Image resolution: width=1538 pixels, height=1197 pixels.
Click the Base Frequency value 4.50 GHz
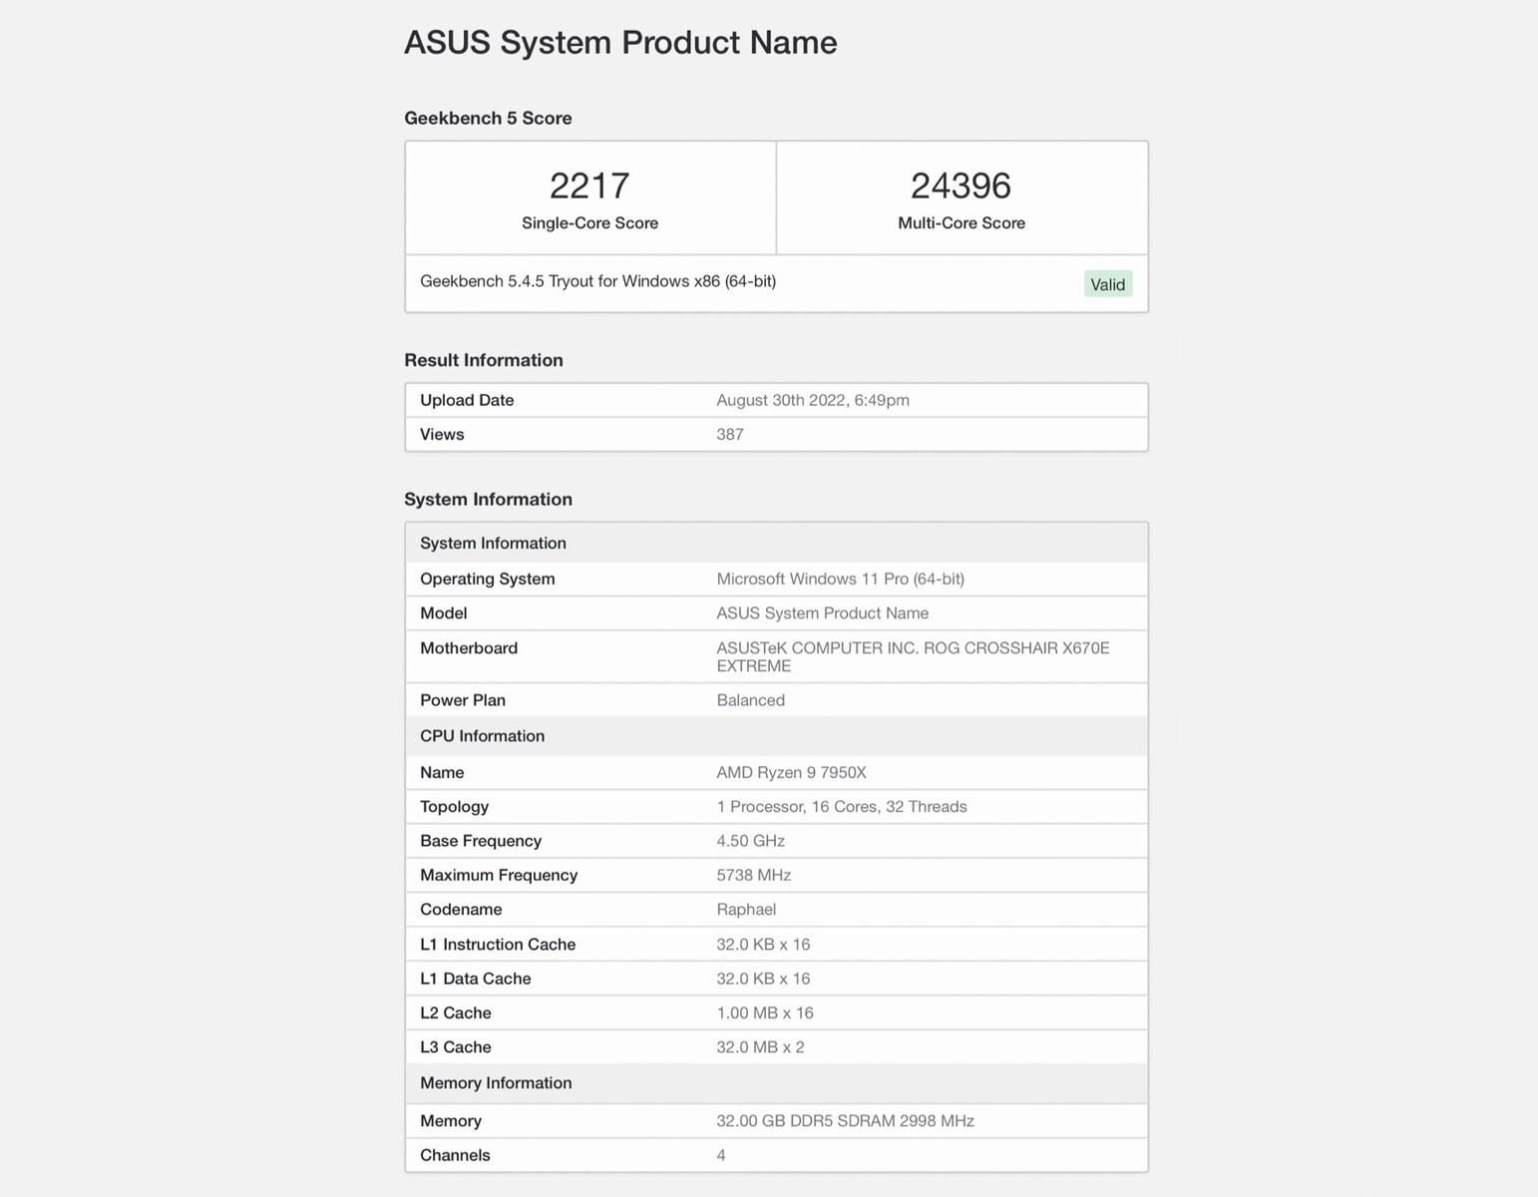[750, 841]
